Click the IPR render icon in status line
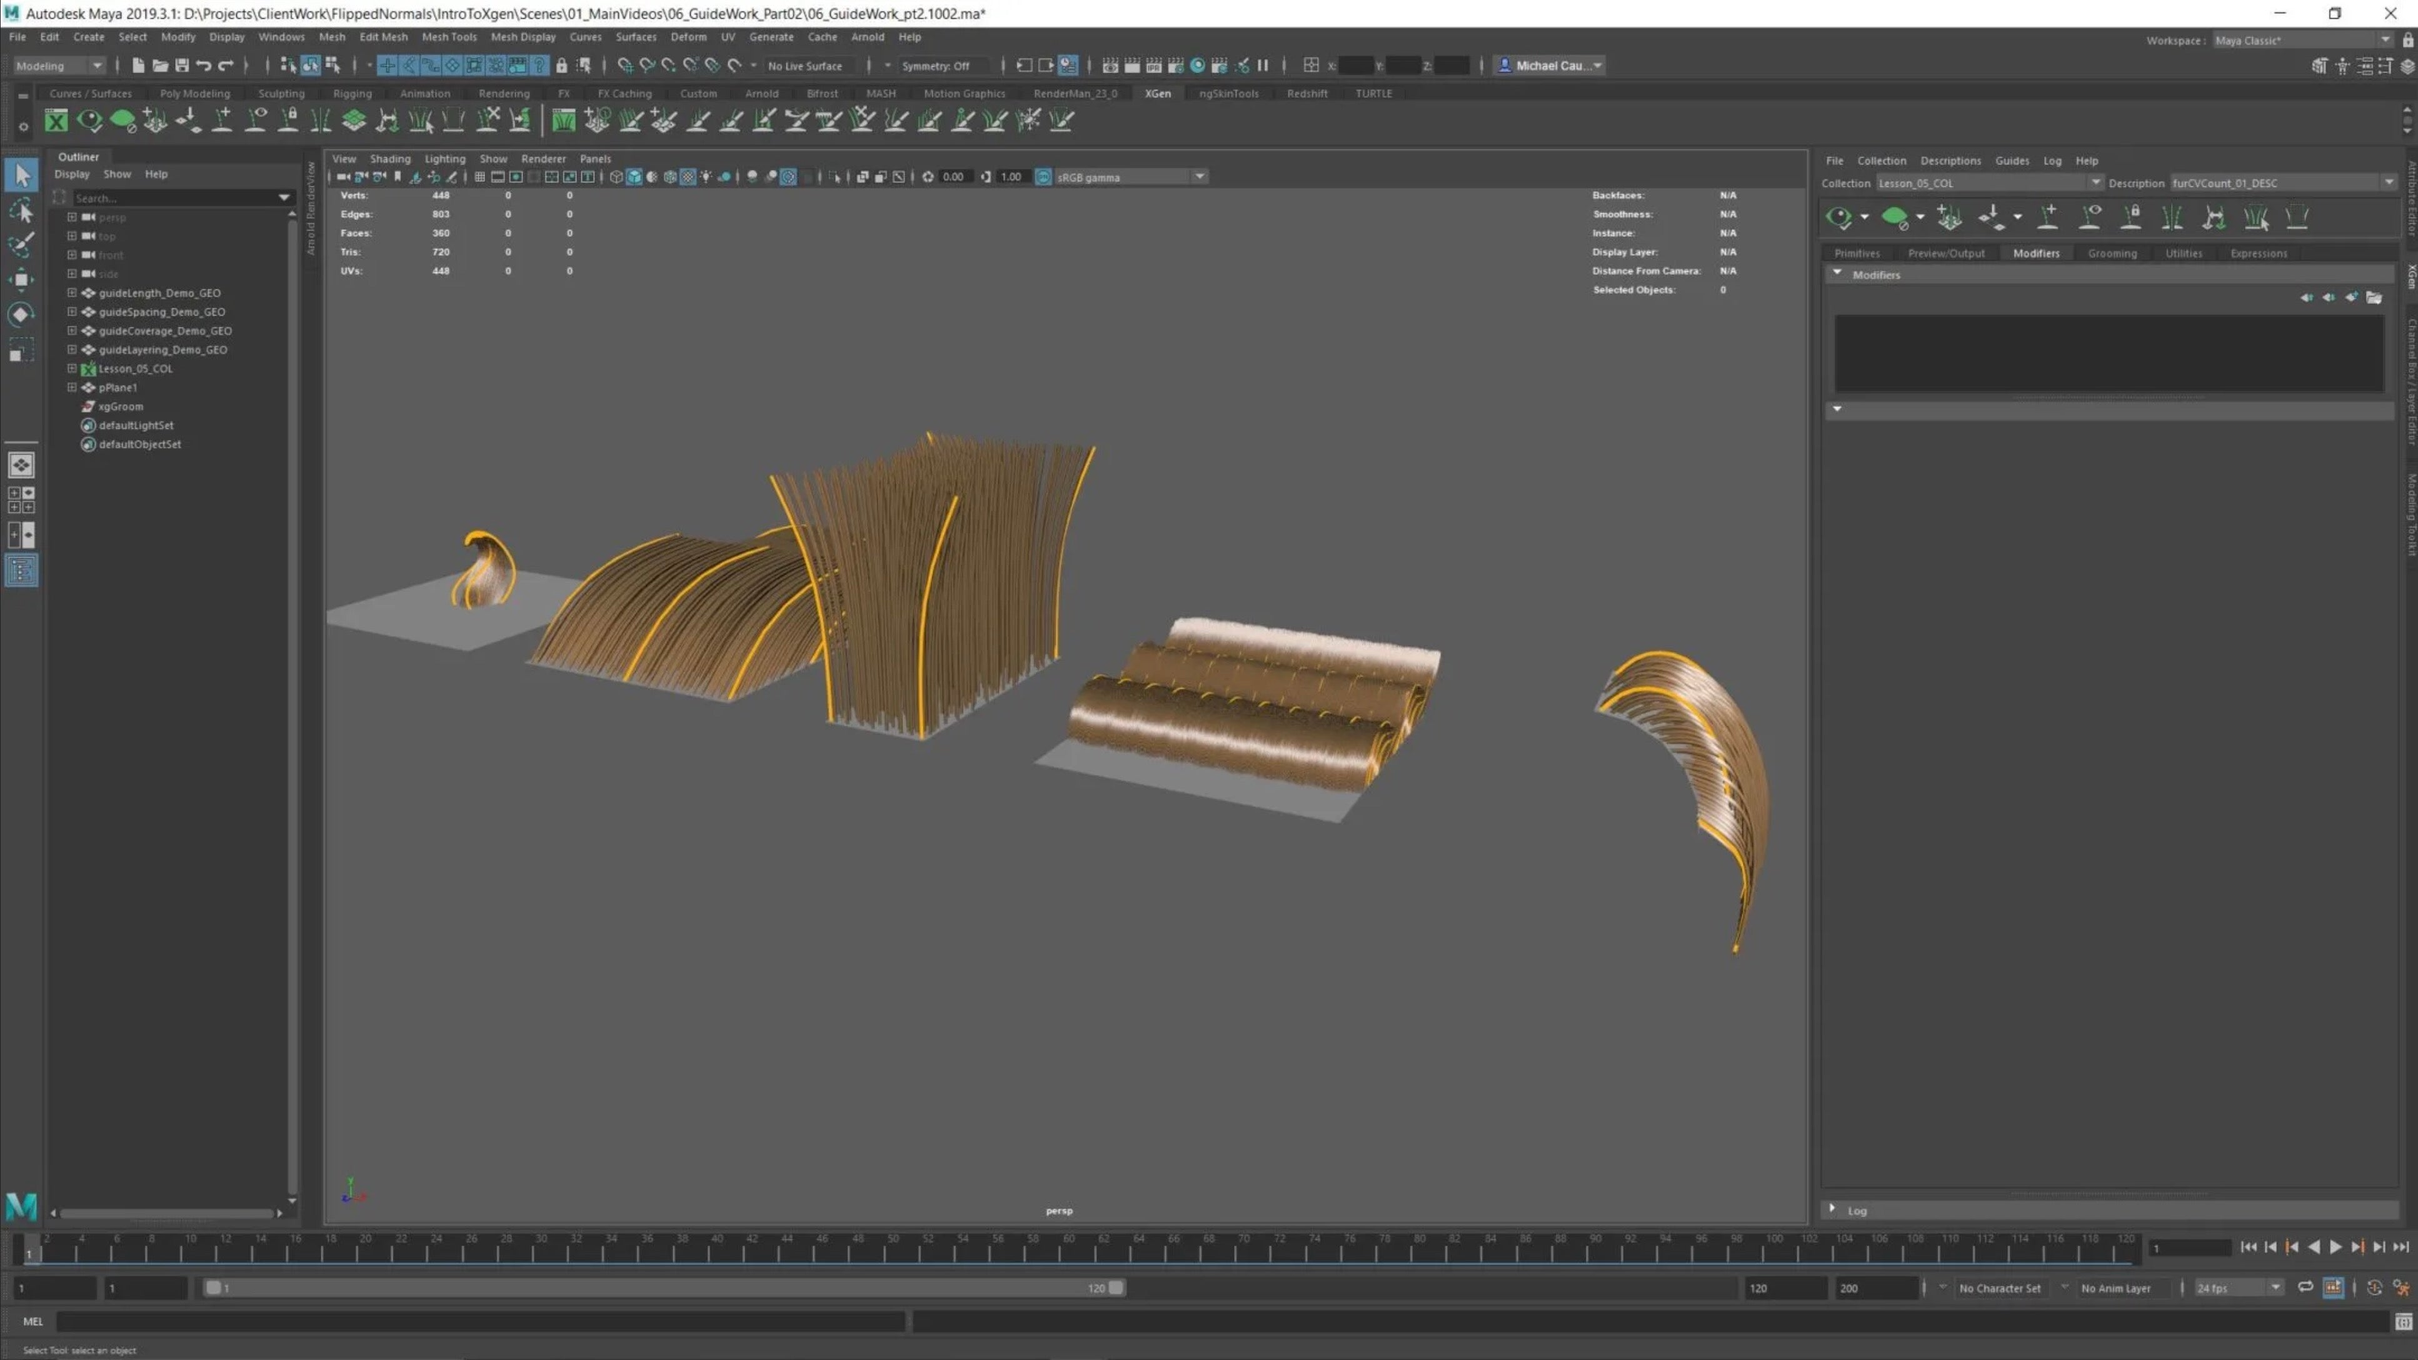Image resolution: width=2418 pixels, height=1360 pixels. coord(1153,65)
